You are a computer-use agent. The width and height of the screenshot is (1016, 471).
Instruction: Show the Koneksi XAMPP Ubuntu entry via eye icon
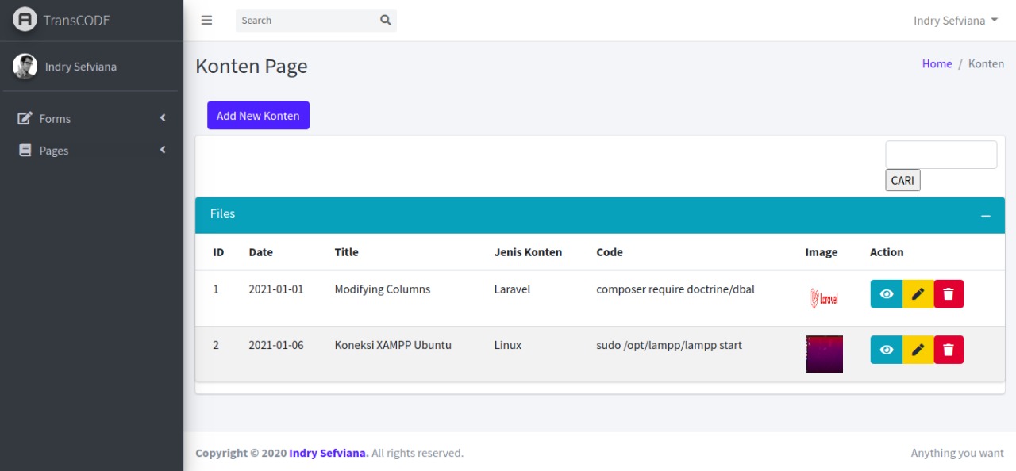click(x=887, y=349)
